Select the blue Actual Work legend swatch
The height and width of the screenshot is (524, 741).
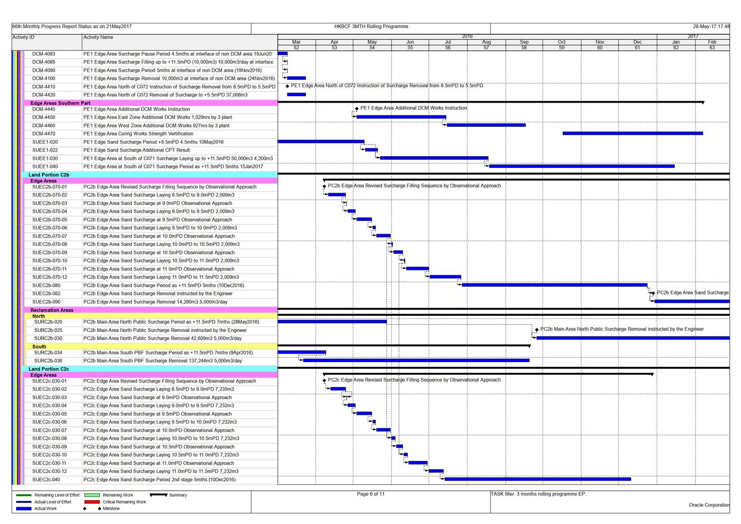point(24,509)
